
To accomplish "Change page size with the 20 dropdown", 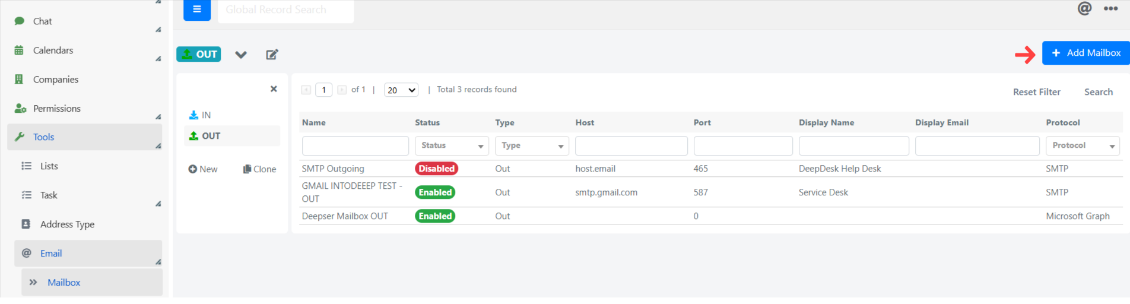I will 401,90.
